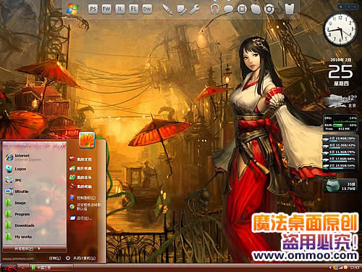This screenshot has height=272, width=362.
Task: Click the red start button on taskbar
Action: 9,268
